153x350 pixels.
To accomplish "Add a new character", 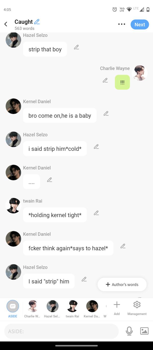I will pyautogui.click(x=117, y=307).
